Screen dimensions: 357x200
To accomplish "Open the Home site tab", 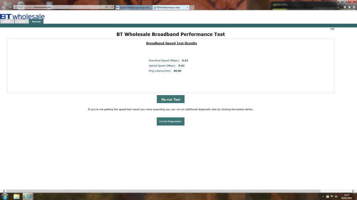I will click(7, 21).
